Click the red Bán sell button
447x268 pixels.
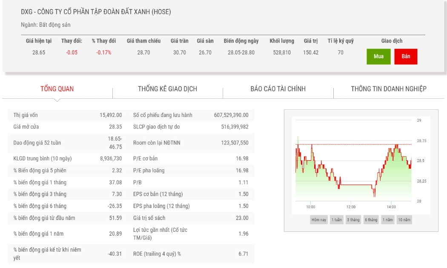click(406, 57)
